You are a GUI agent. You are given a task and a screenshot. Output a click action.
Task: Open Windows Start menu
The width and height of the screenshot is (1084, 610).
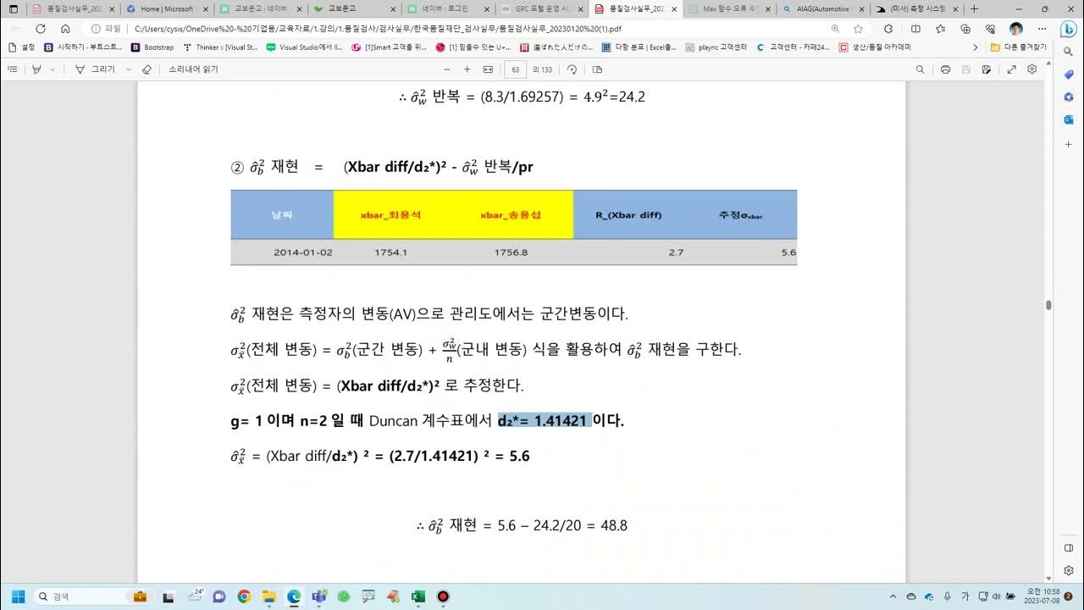(18, 596)
